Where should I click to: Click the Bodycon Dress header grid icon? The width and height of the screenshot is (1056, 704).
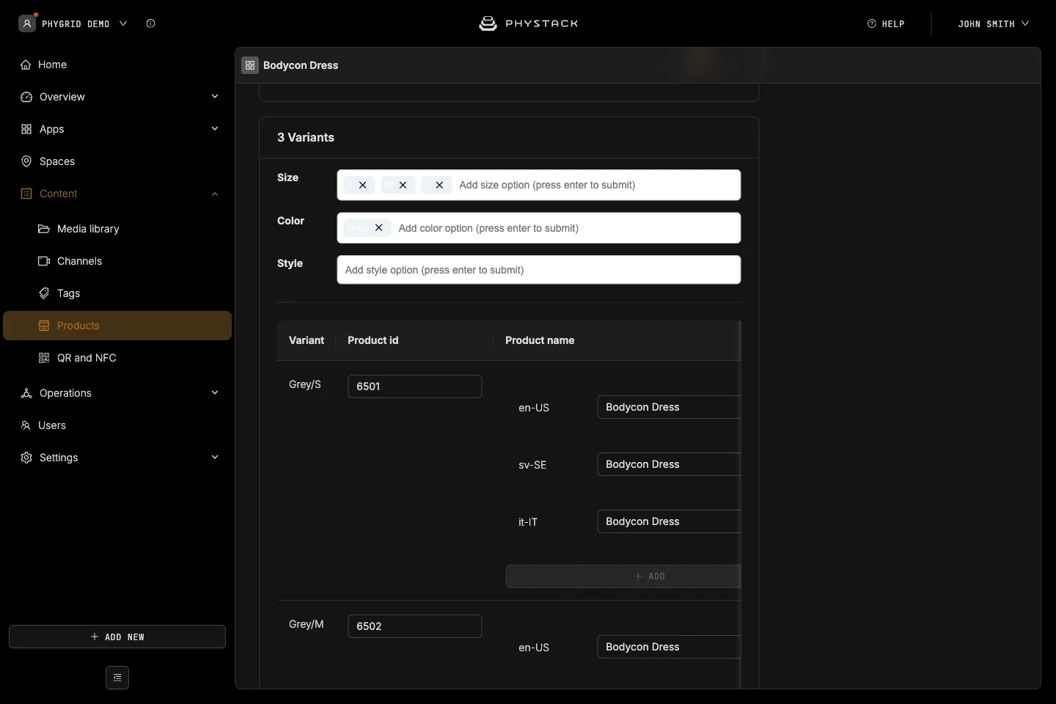(250, 65)
